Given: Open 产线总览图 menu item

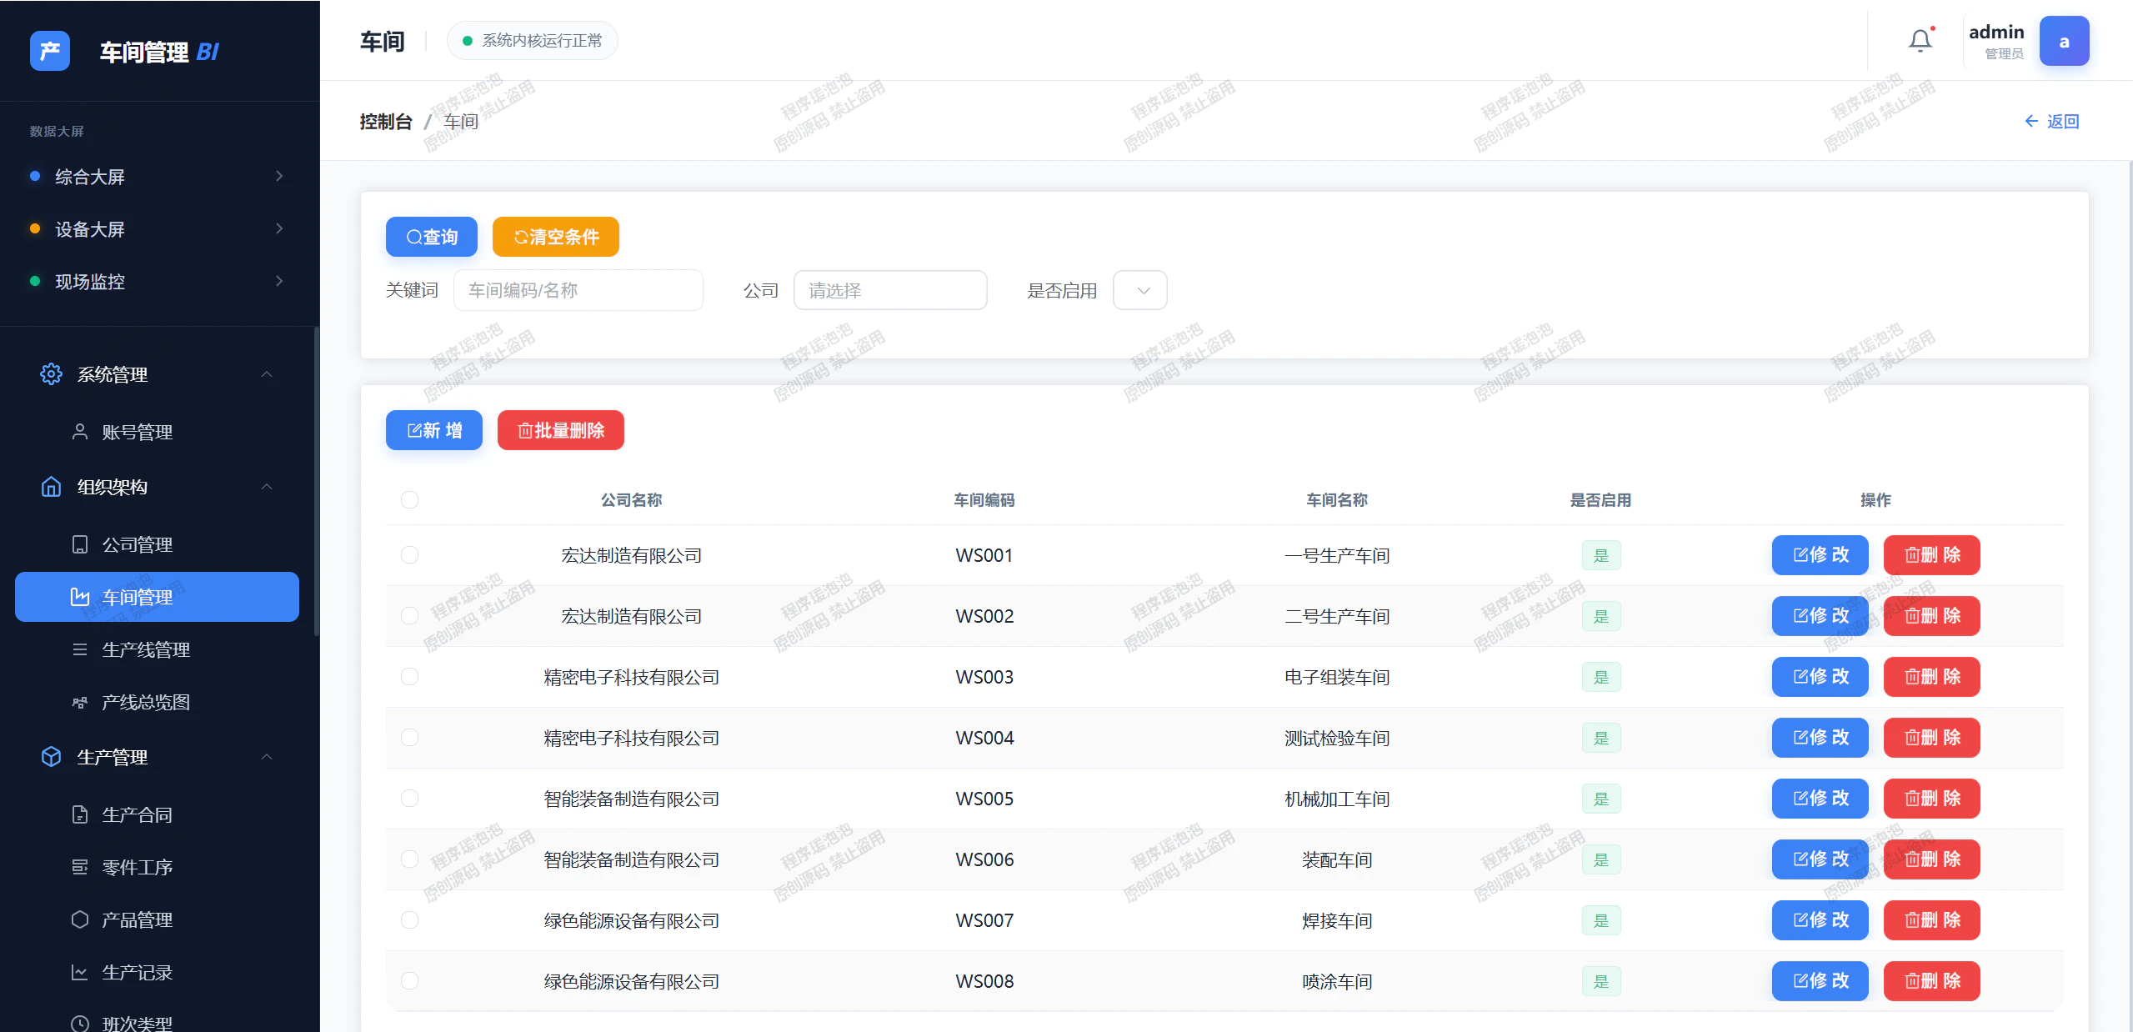Looking at the screenshot, I should (x=157, y=702).
